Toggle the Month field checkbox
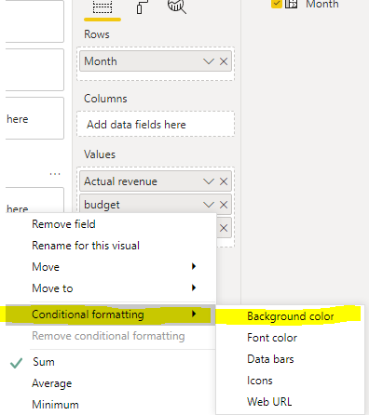This screenshot has width=369, height=415. point(276,4)
